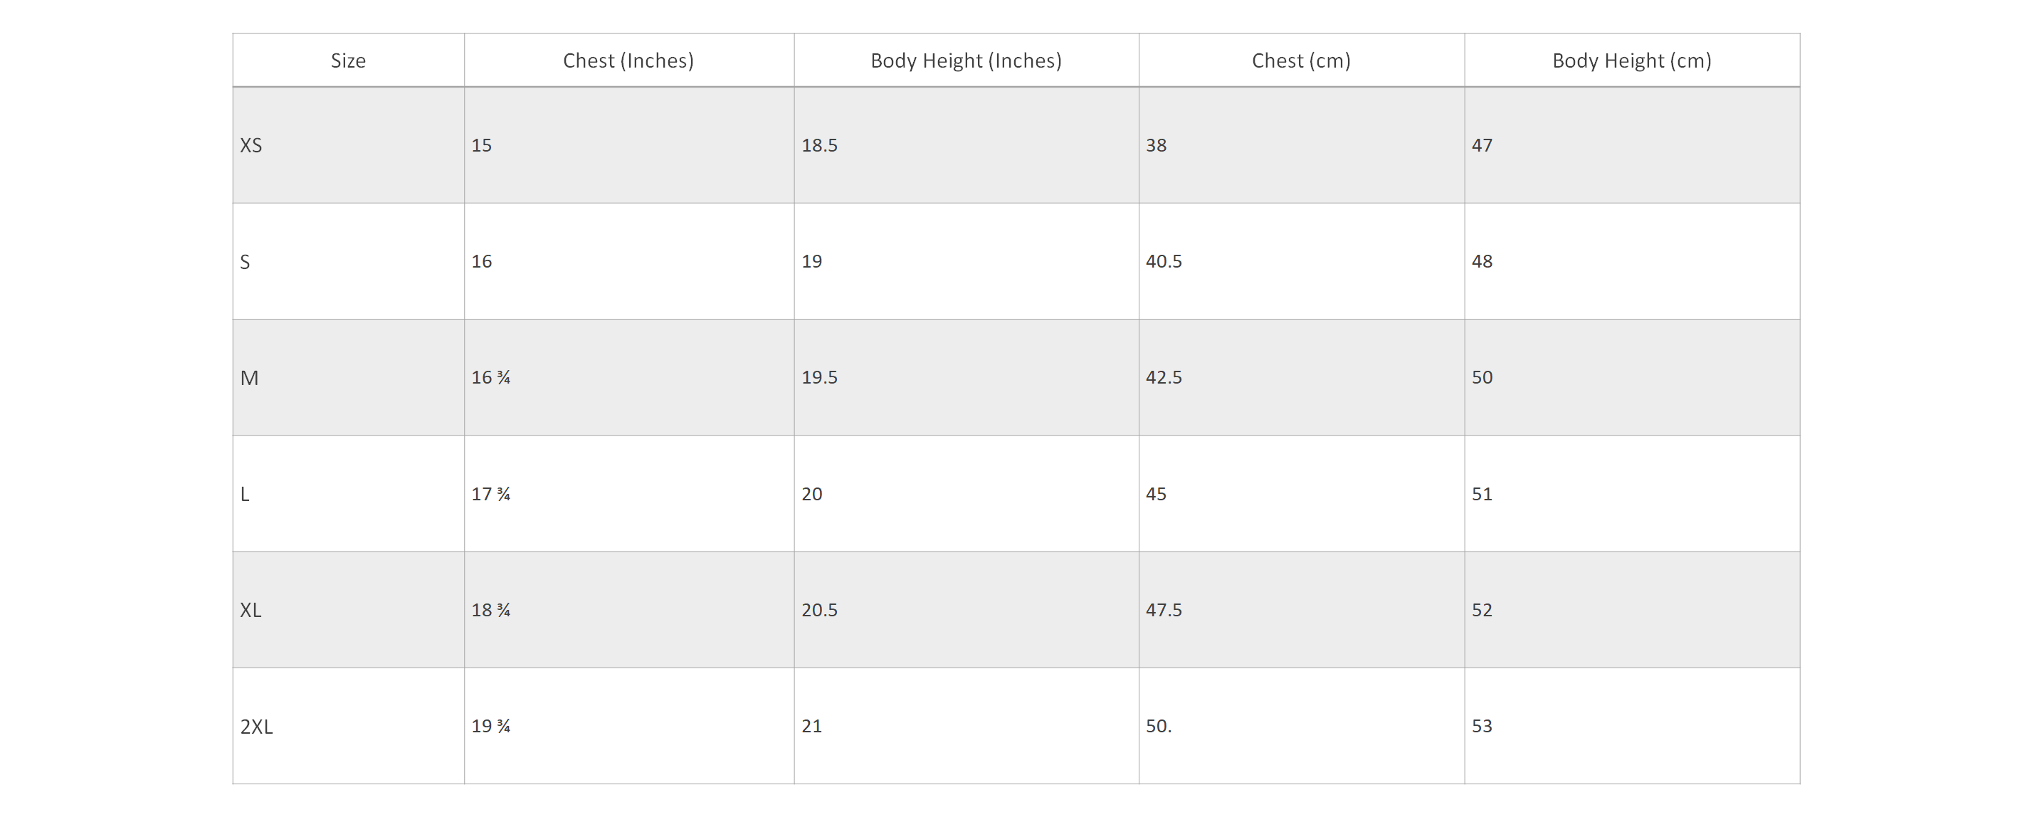2017x817 pixels.
Task: Select the 17 ¾ chest inches cell
Action: (628, 493)
